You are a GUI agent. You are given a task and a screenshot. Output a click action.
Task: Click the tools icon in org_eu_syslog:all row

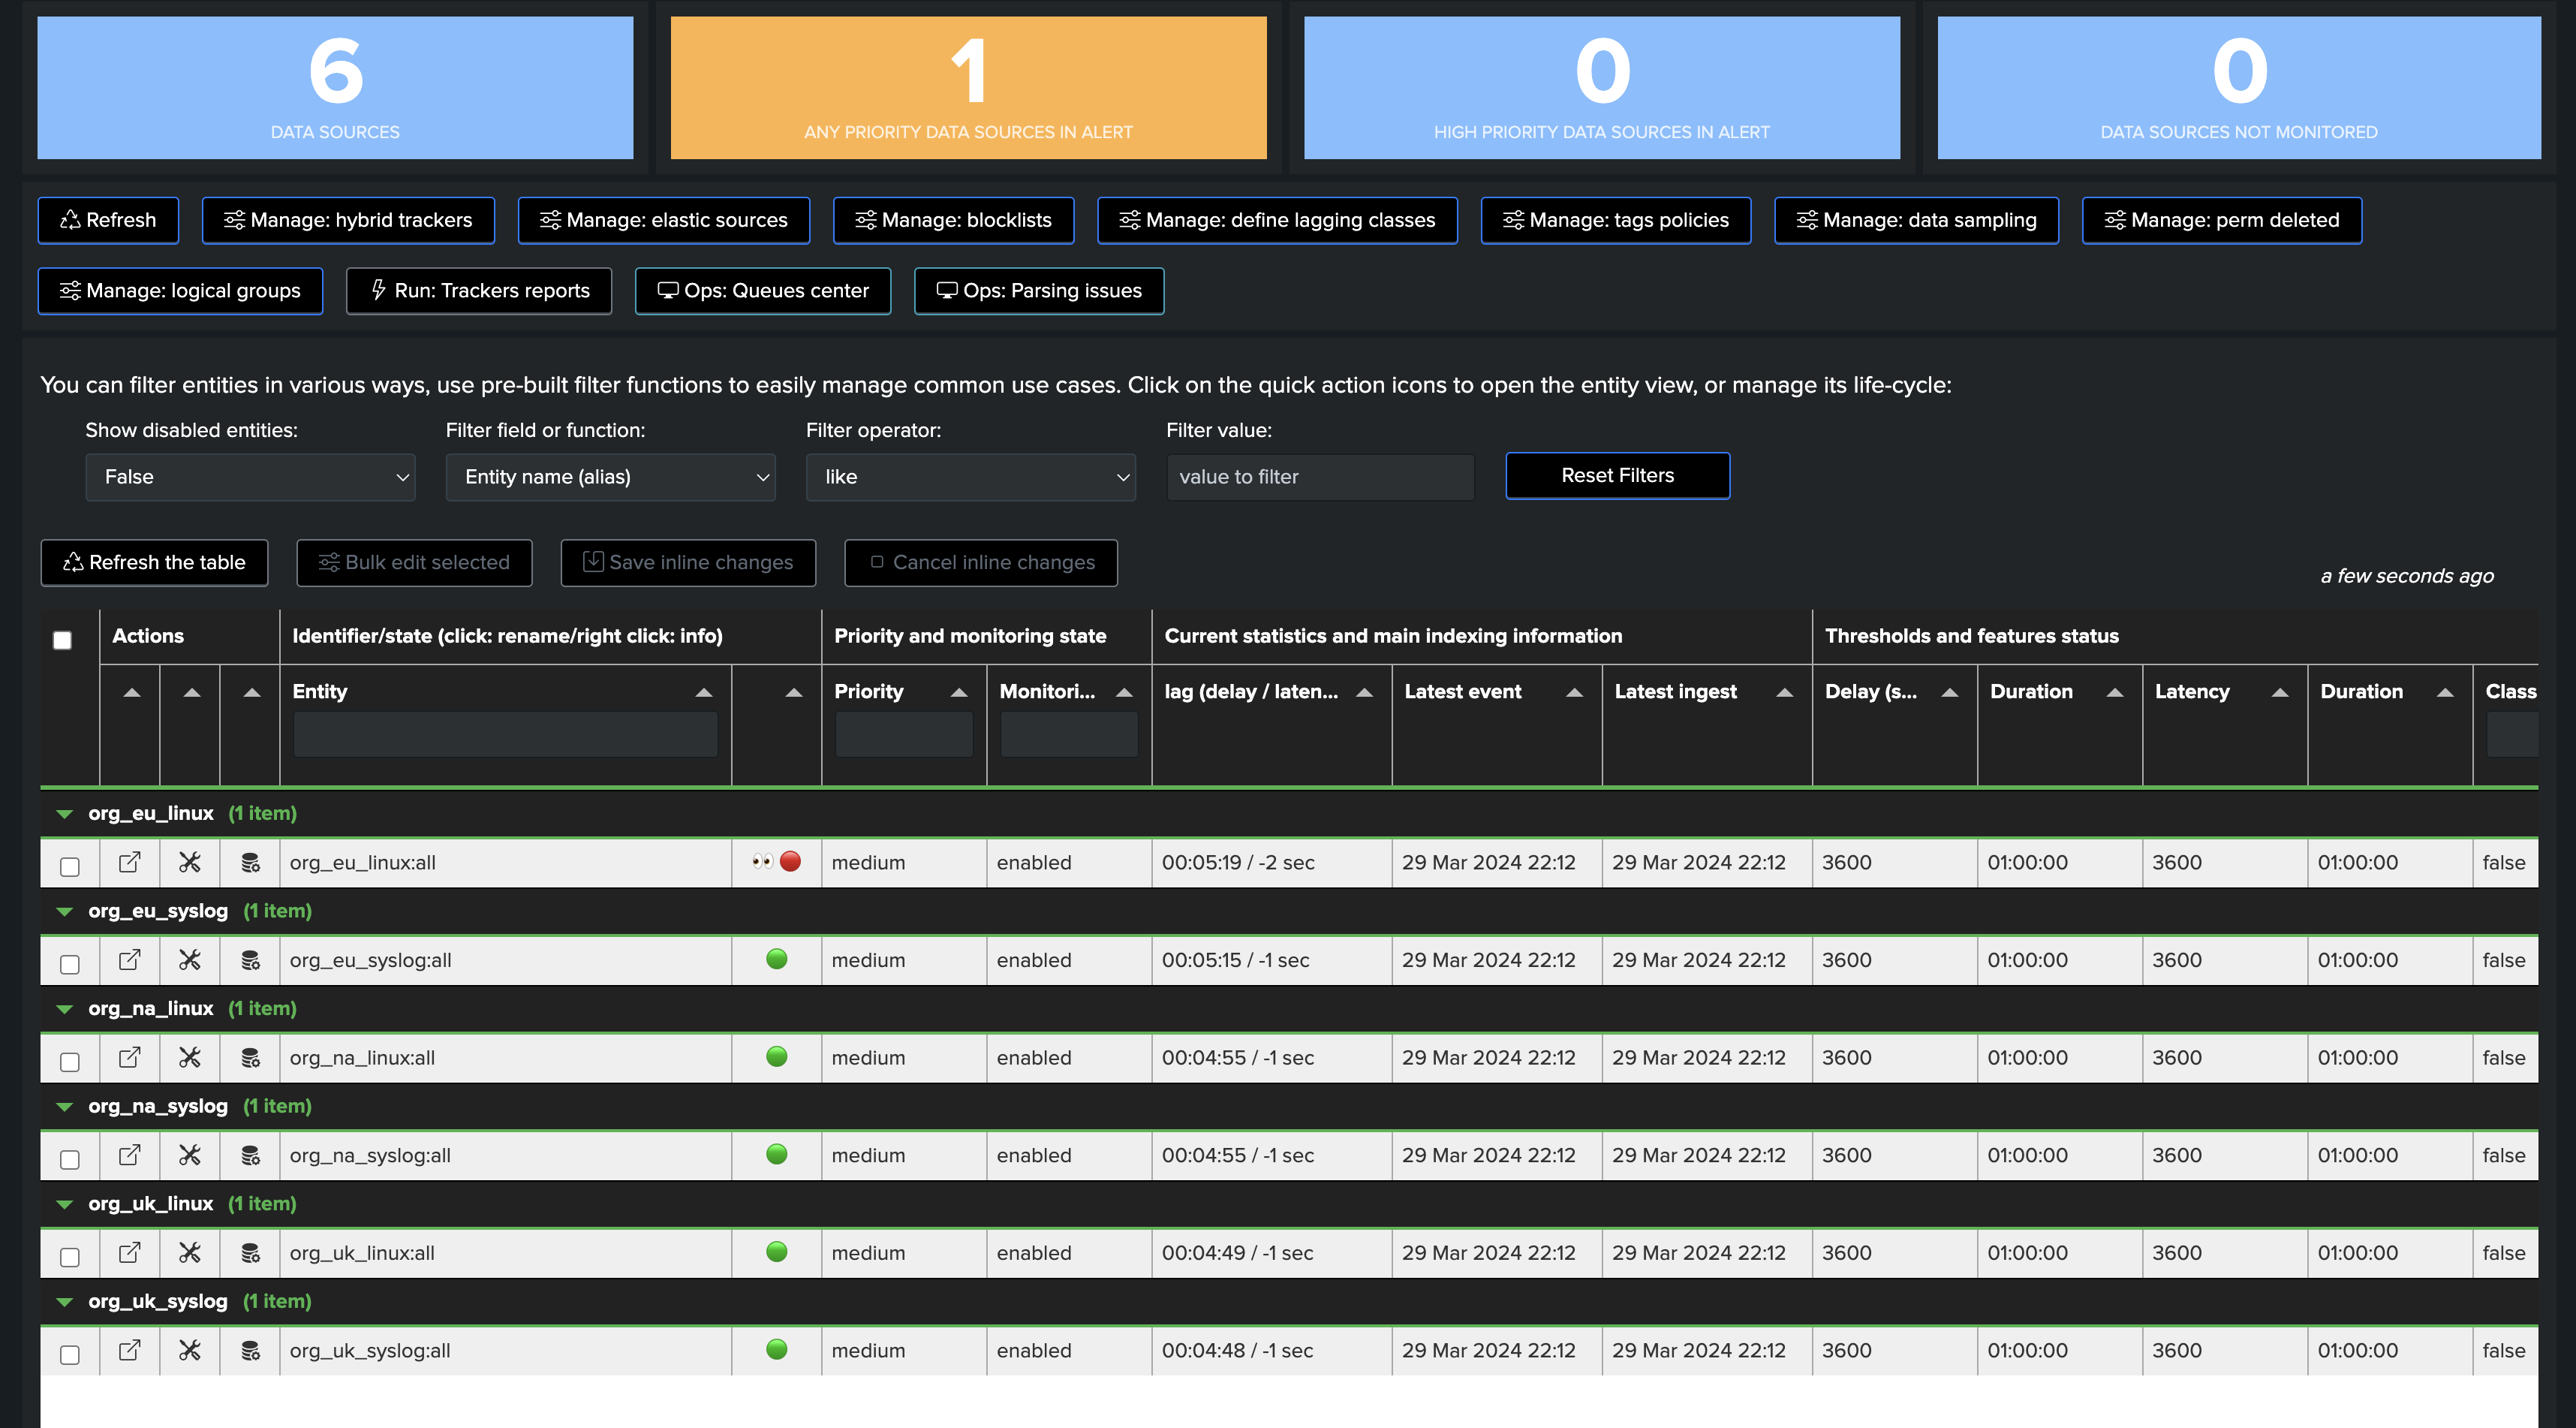[x=190, y=960]
